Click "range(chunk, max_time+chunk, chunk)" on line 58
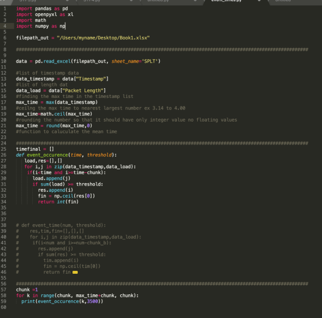The width and height of the screenshot is (322, 318). (x=88, y=296)
